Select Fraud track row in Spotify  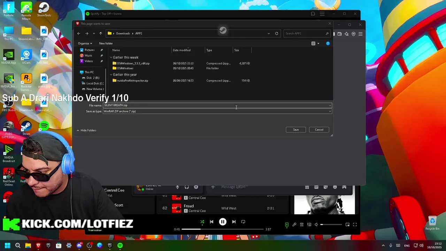[x=222, y=208]
